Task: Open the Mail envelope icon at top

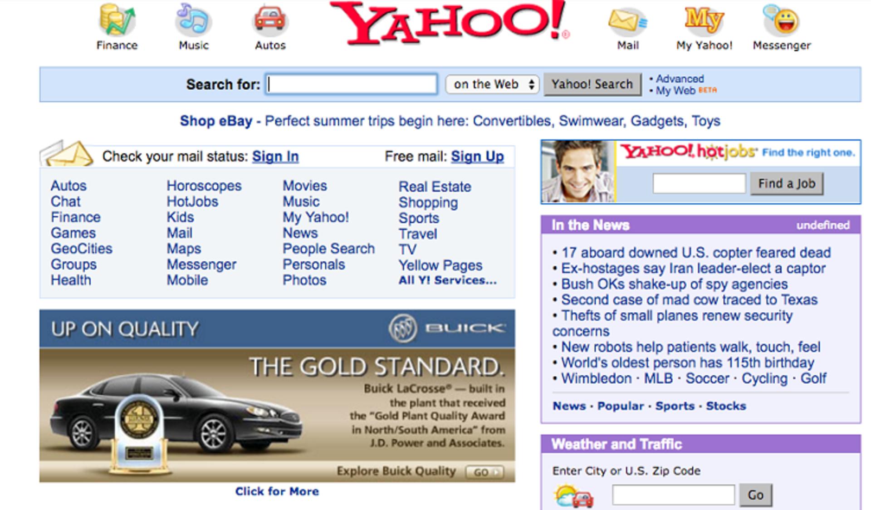Action: click(628, 21)
